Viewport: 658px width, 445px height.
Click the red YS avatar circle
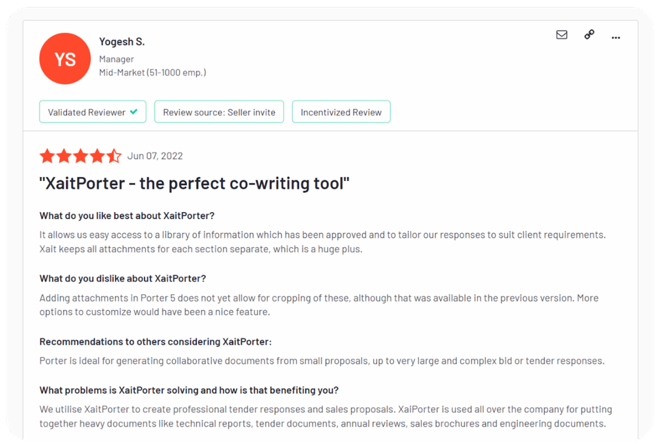click(x=65, y=59)
